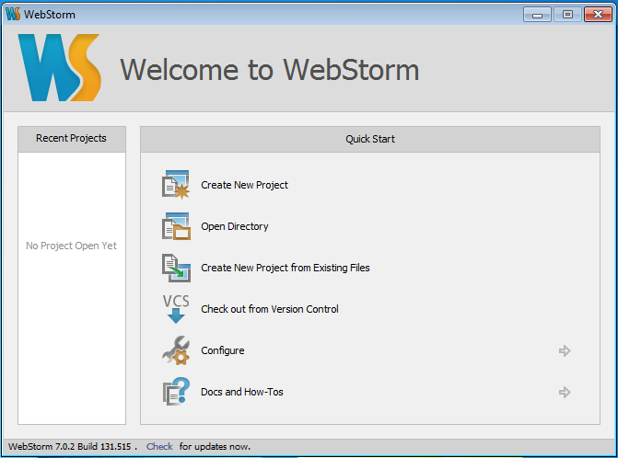Expand the Configure submenu arrow
The image size is (618, 458).
coord(565,350)
